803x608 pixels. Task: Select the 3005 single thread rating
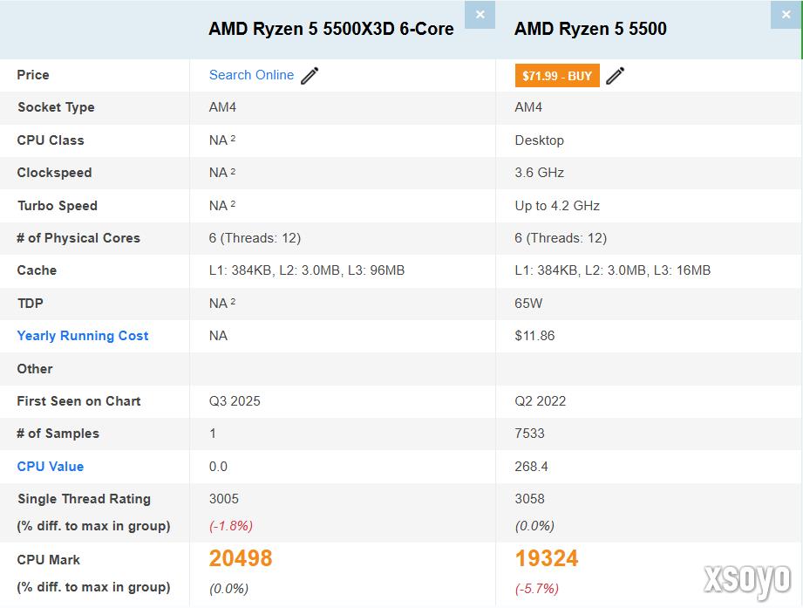click(x=224, y=498)
